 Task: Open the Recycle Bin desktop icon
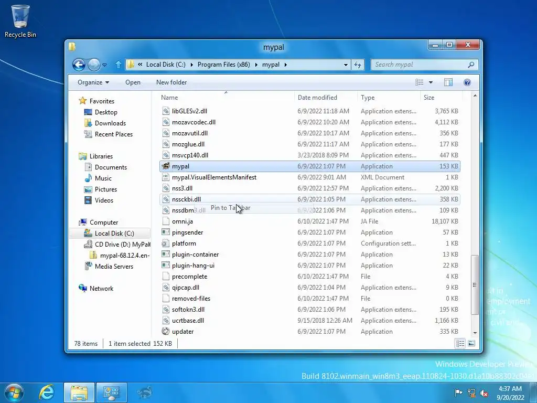coord(20,21)
